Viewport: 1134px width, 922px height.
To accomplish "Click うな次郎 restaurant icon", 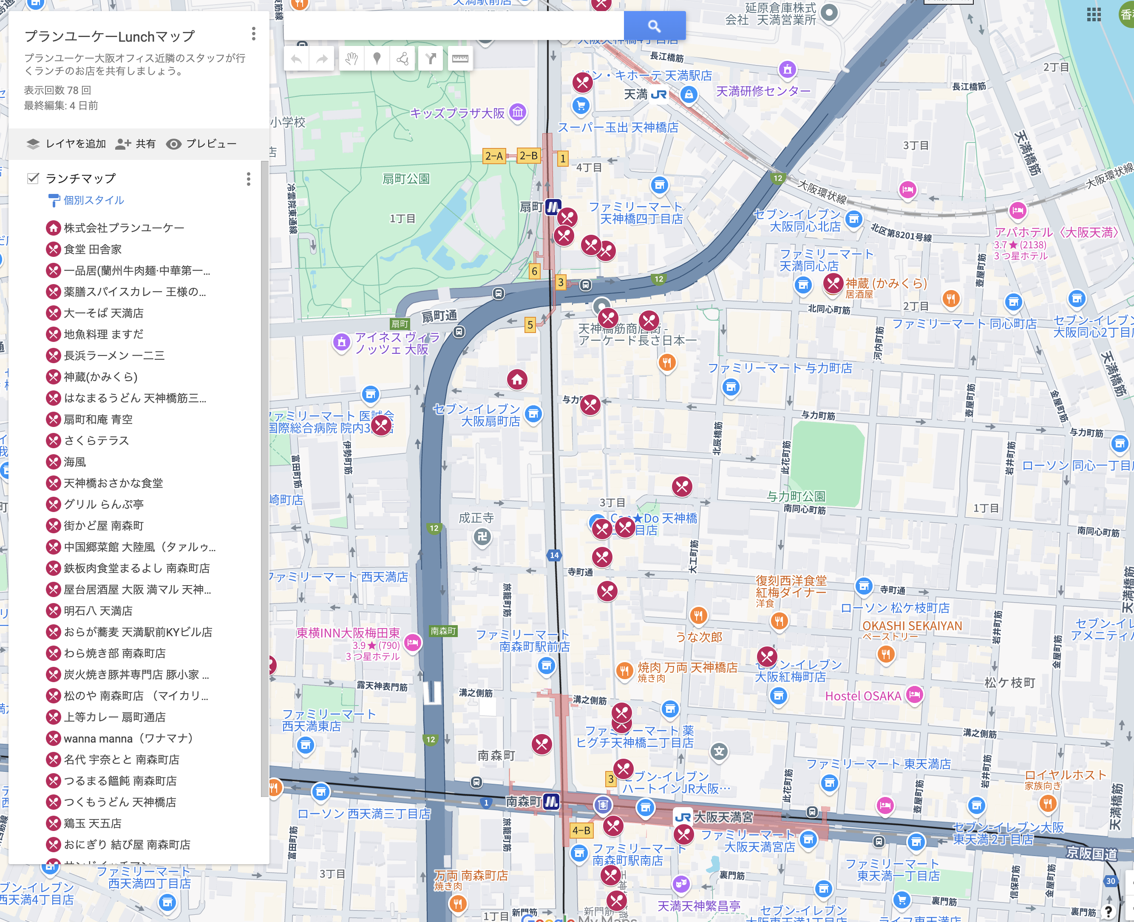I will click(x=698, y=616).
